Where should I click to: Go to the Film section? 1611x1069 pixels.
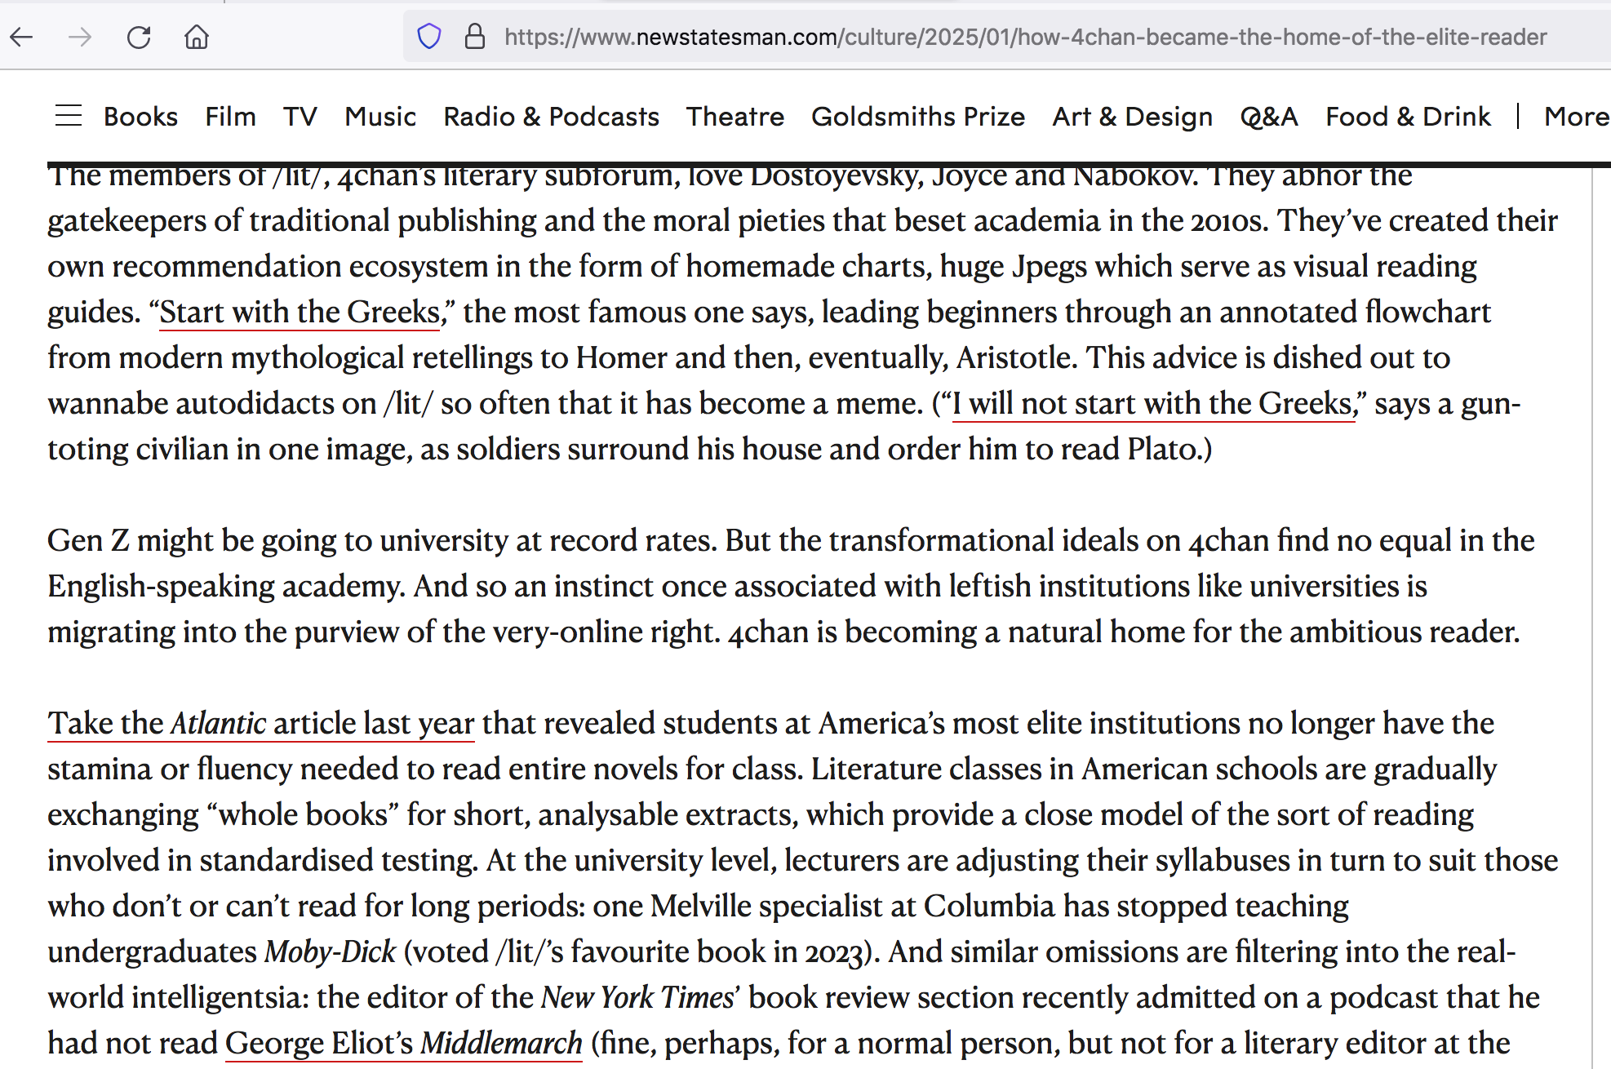(x=230, y=116)
